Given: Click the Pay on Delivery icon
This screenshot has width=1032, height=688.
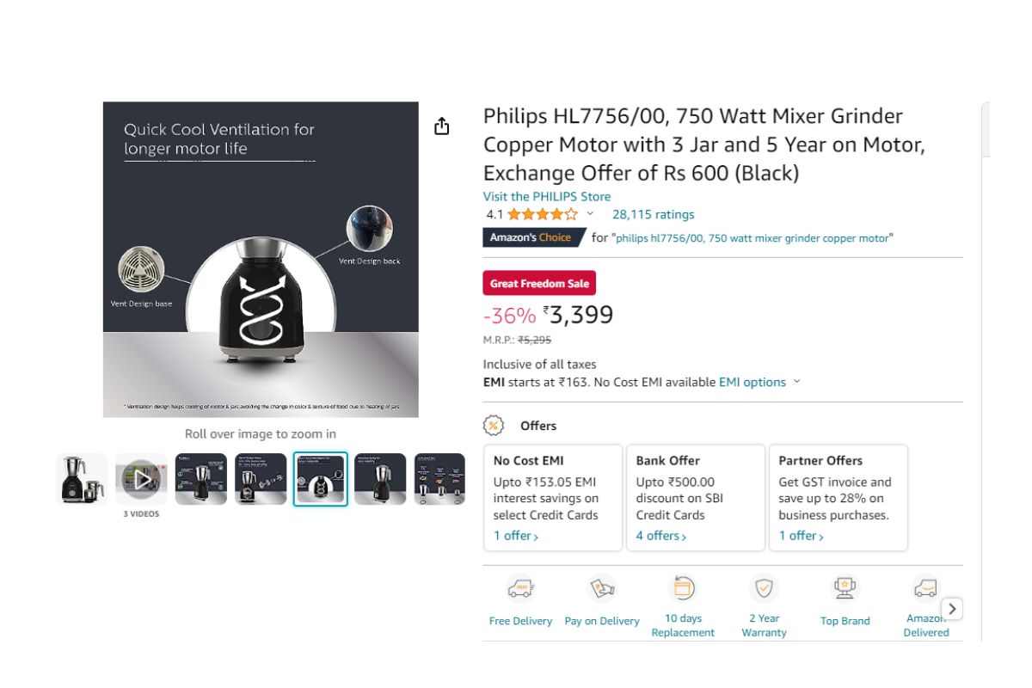Looking at the screenshot, I should click(602, 589).
